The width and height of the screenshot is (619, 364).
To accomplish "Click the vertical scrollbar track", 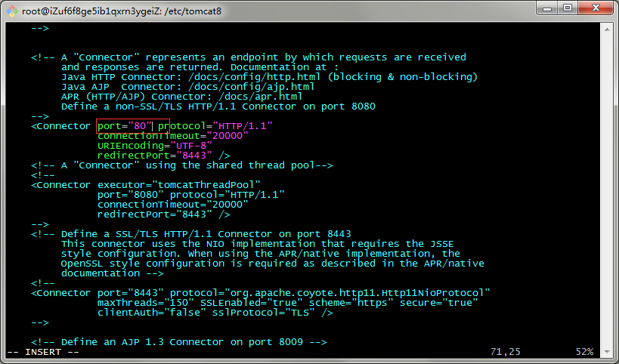I will point(607,190).
